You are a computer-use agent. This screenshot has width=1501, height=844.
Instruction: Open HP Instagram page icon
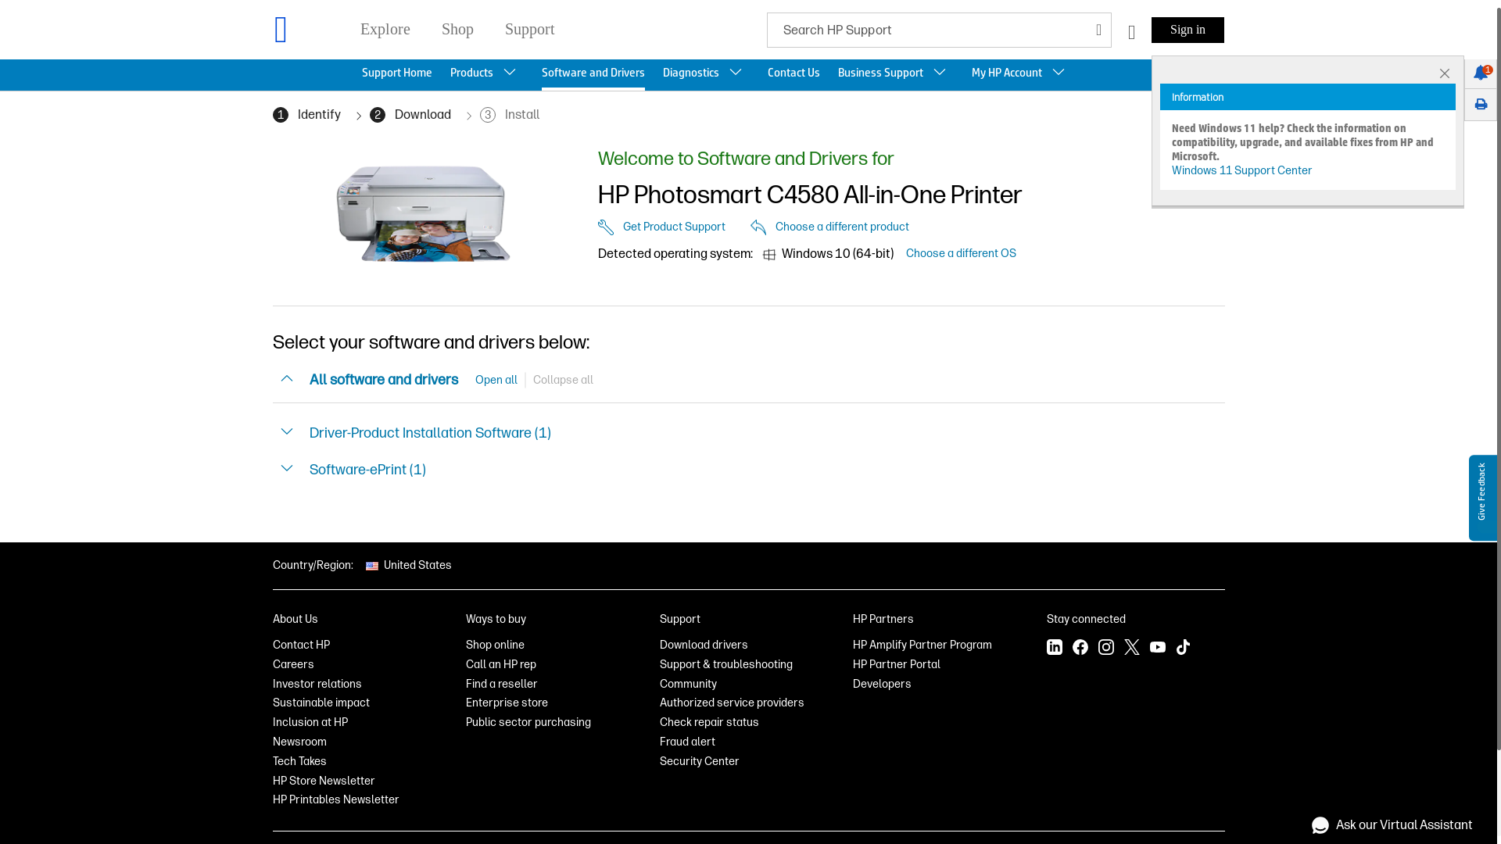pos(1106,647)
